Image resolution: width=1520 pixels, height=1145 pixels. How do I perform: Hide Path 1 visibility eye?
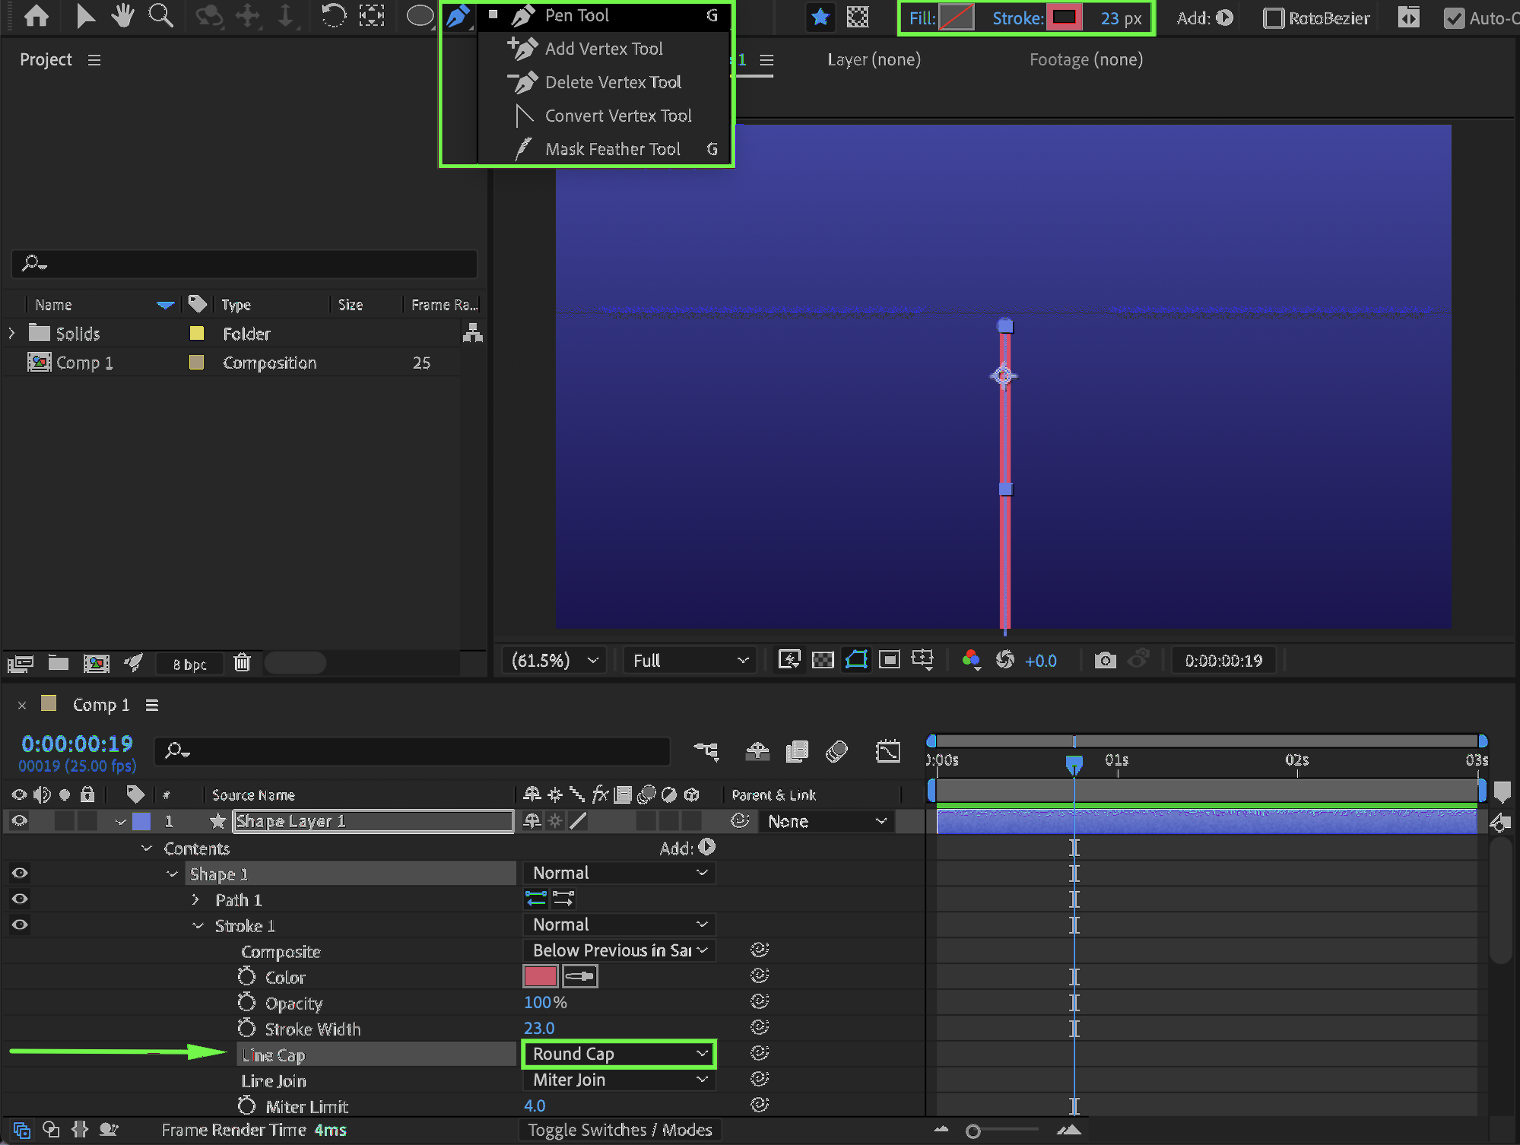[20, 899]
